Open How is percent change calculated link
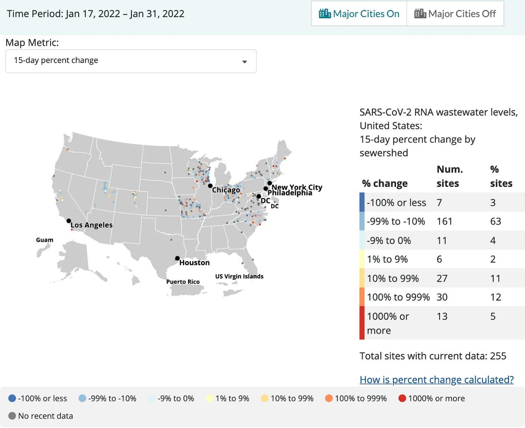Image resolution: width=525 pixels, height=428 pixels. (x=437, y=379)
